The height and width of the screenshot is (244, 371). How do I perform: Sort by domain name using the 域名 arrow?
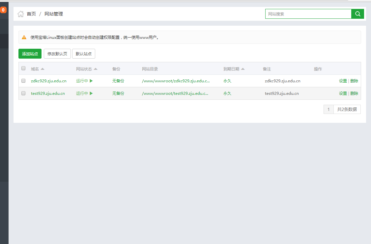pyautogui.click(x=43, y=69)
